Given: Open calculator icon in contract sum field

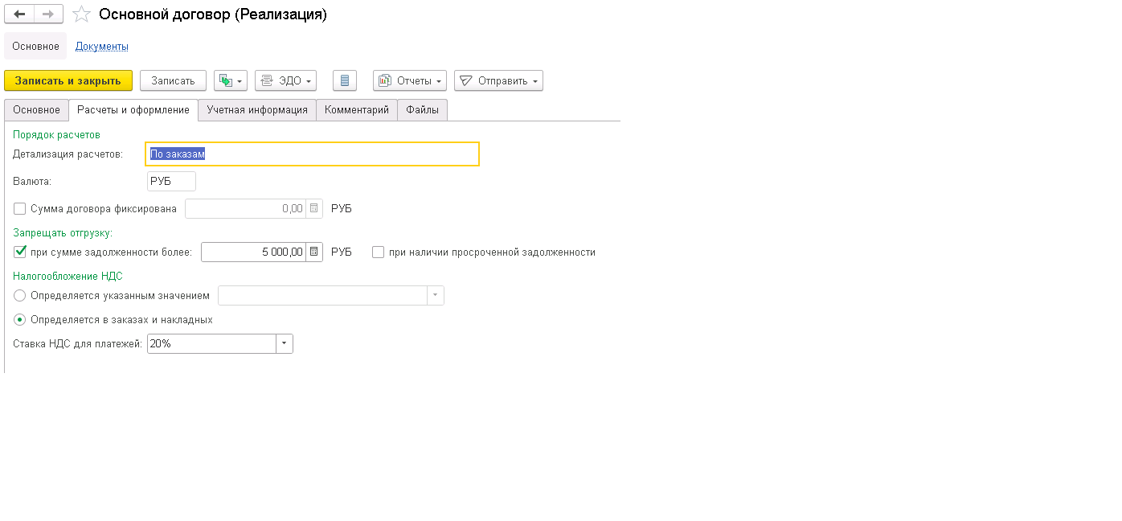Looking at the screenshot, I should tap(314, 209).
